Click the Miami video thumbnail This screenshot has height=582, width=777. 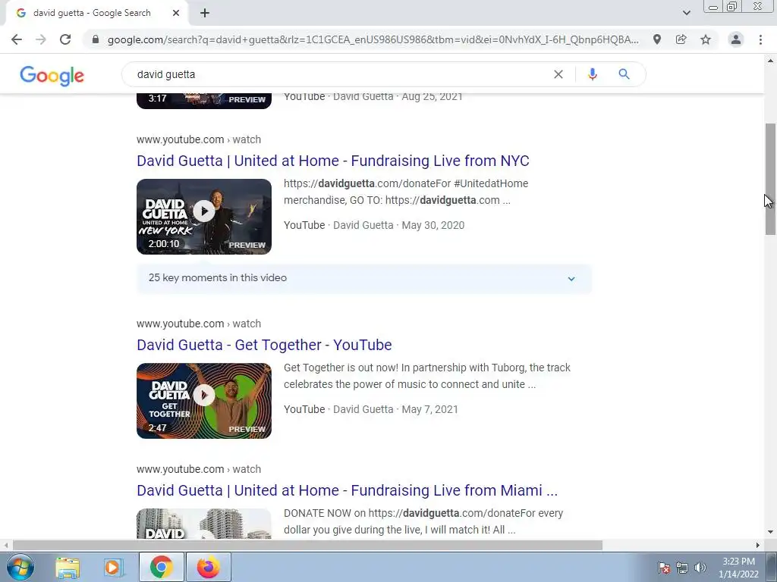coord(204,524)
